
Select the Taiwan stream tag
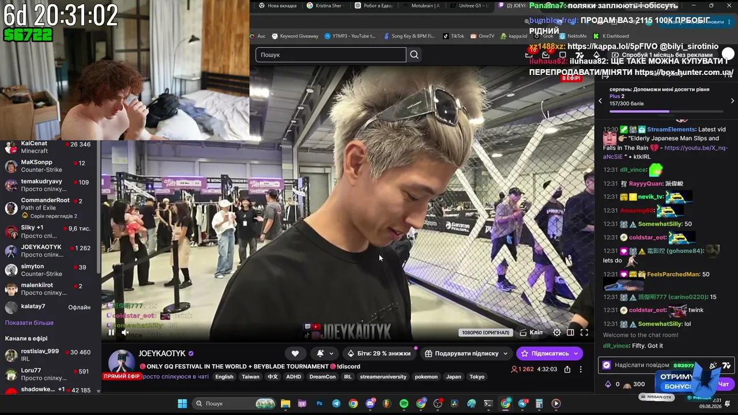pyautogui.click(x=250, y=377)
